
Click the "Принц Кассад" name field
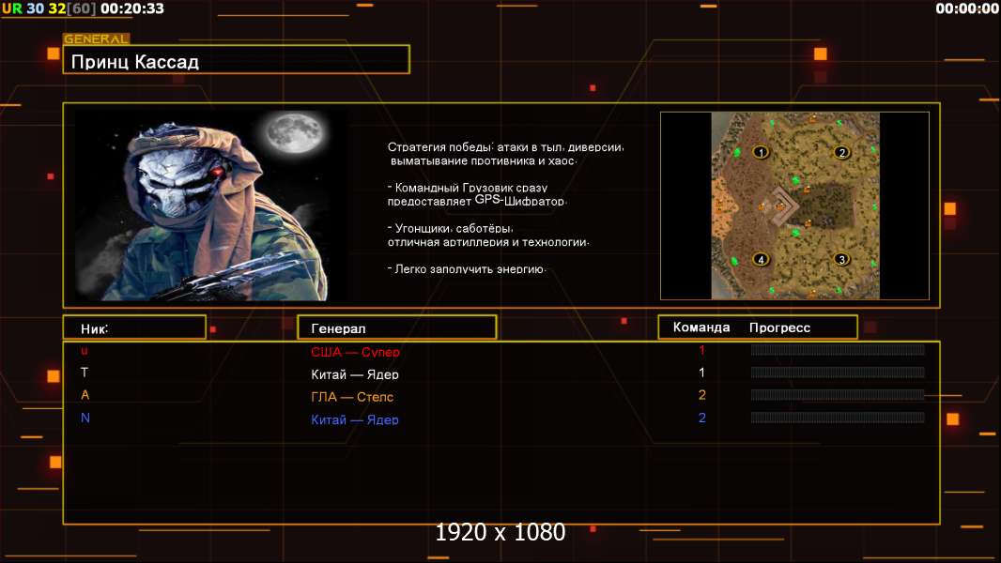point(237,59)
